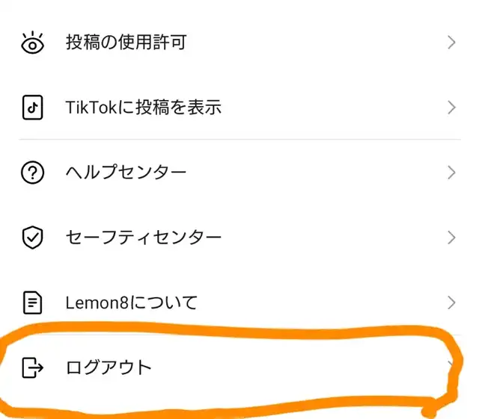The image size is (479, 419).
Task: Tap the ログアウト text to log out
Action: click(109, 367)
